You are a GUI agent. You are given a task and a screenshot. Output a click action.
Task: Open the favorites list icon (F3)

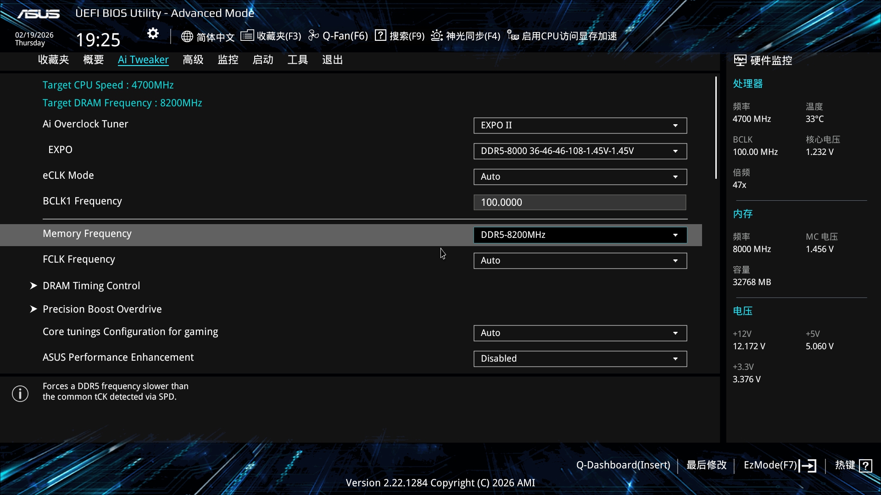pyautogui.click(x=247, y=35)
